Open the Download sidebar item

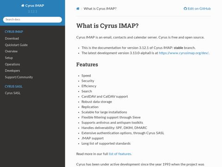[12, 39]
